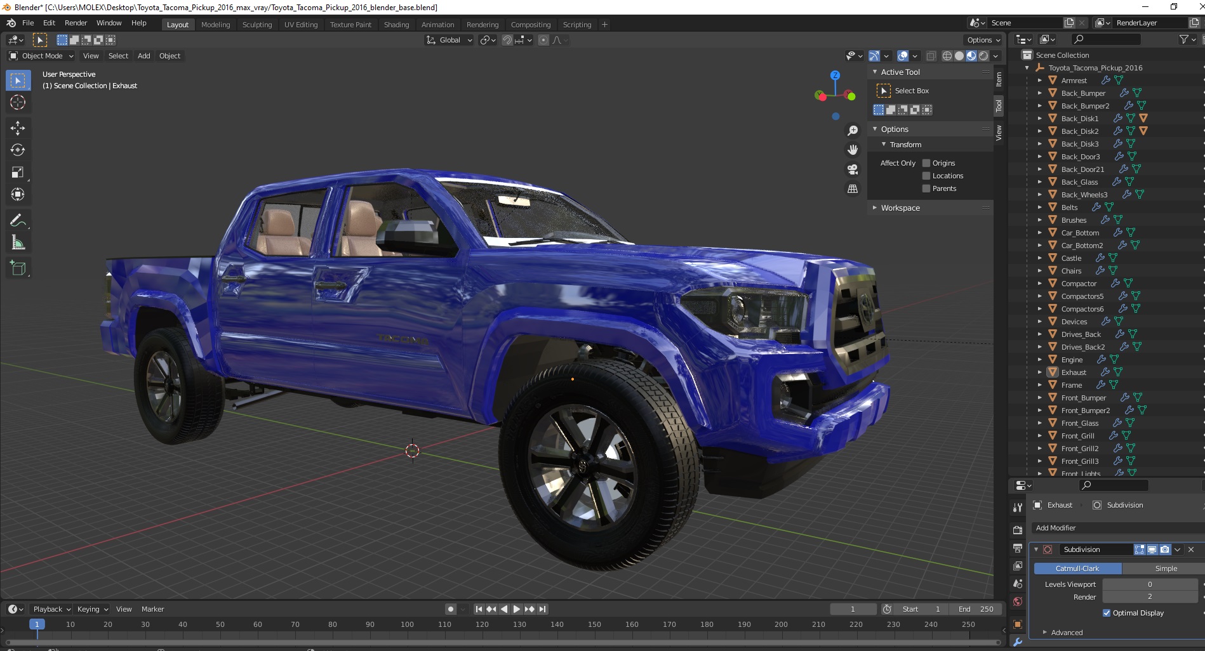Enable Affect Only Locations checkbox

point(926,176)
